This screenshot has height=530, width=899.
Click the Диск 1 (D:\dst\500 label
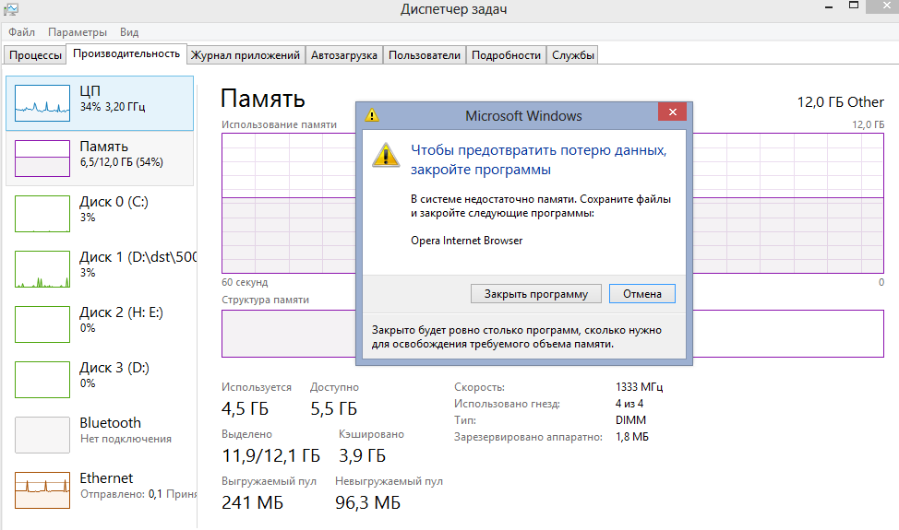(138, 257)
